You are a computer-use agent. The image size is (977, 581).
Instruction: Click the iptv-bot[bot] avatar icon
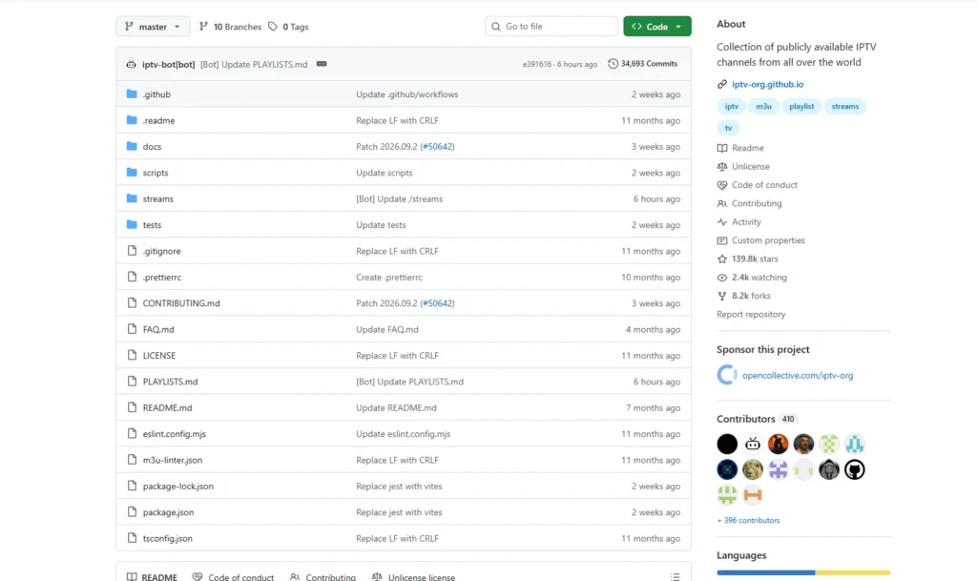point(131,64)
